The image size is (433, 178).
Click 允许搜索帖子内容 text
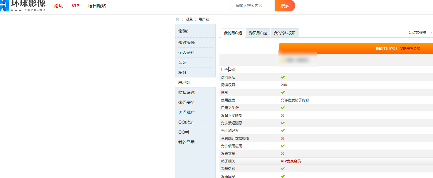pos(295,100)
